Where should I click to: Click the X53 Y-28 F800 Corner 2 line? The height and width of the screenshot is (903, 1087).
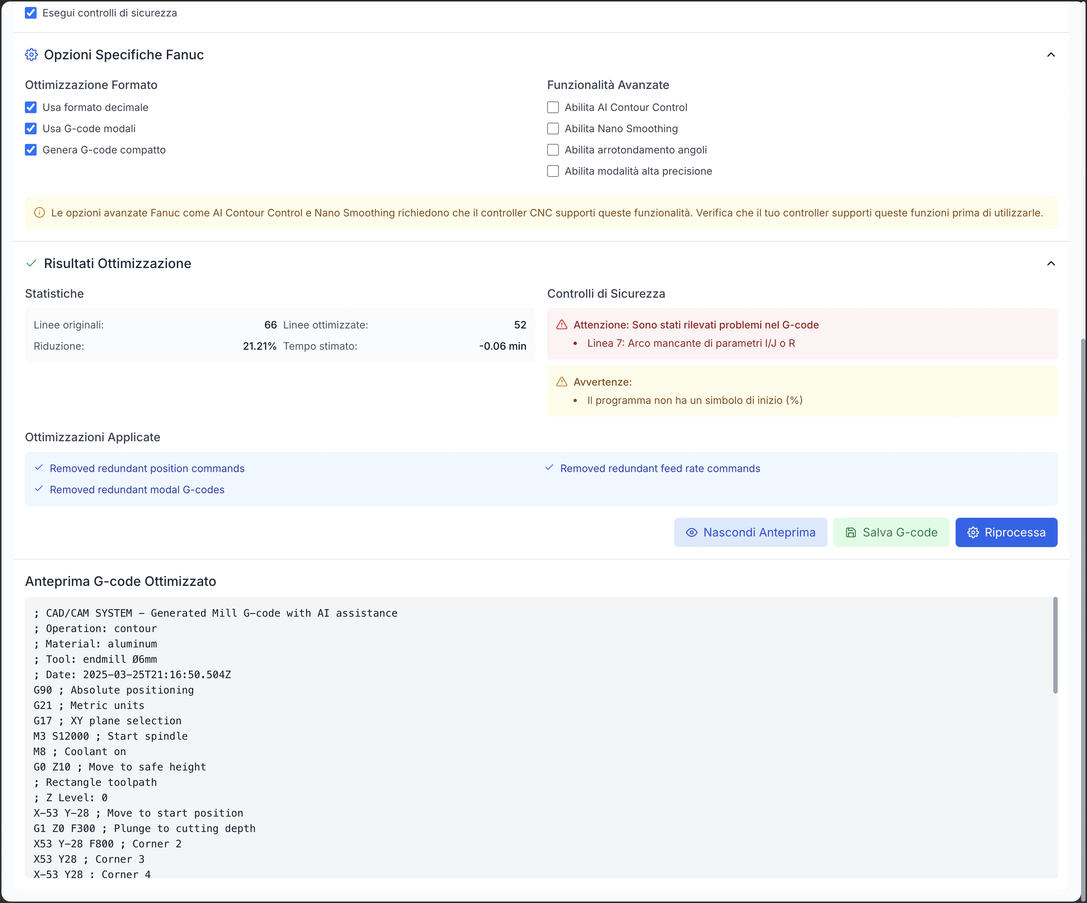coord(108,844)
